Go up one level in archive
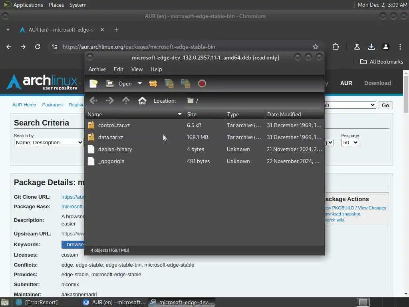This screenshot has height=307, width=409. tap(126, 100)
